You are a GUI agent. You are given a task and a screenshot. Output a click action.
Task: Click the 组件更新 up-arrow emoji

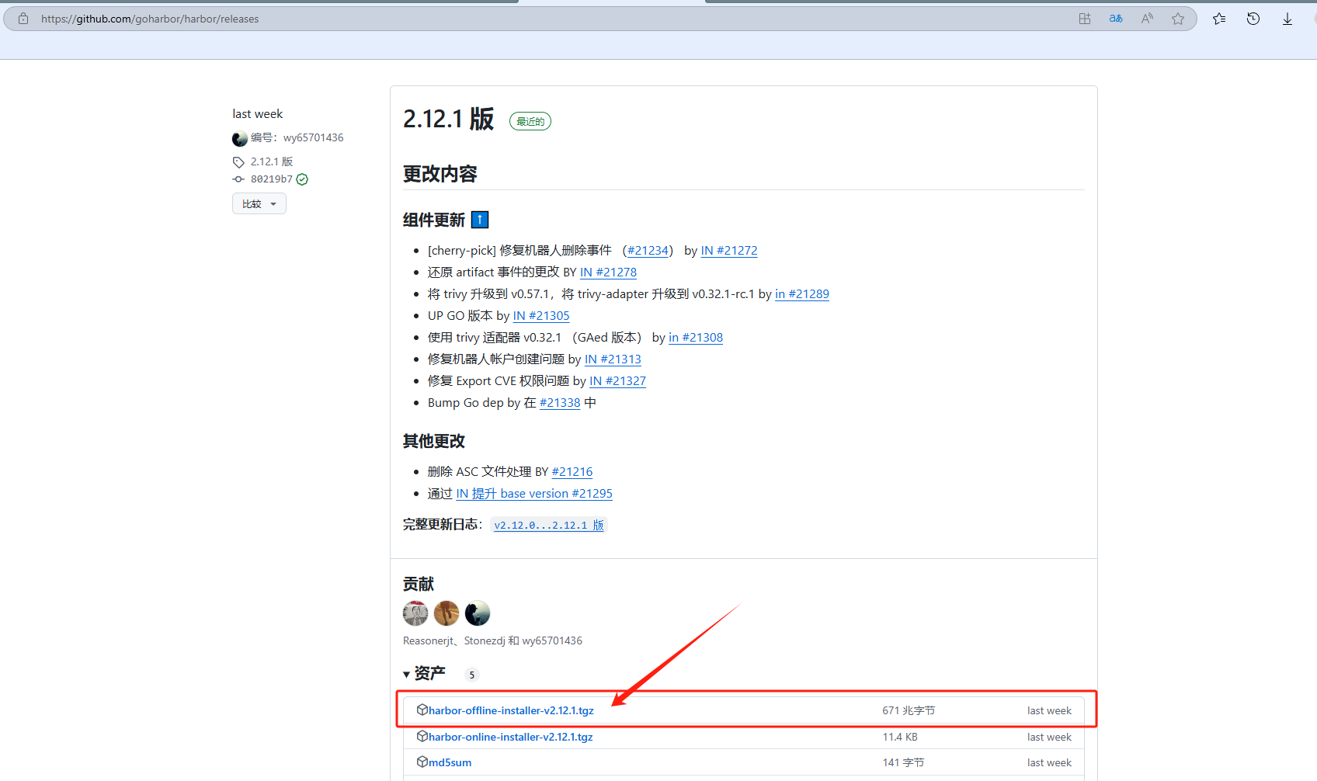coord(480,220)
